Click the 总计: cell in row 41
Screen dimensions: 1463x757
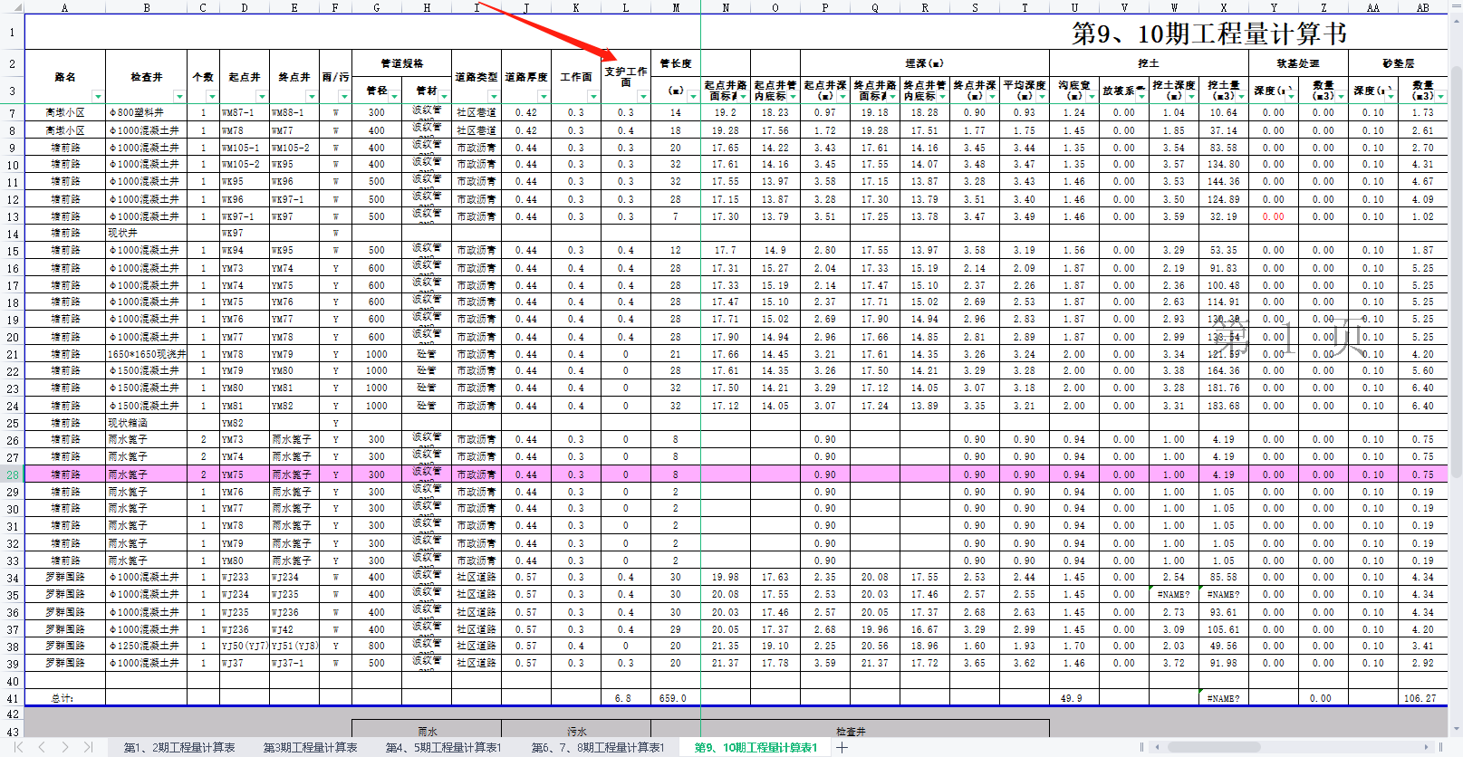(64, 698)
